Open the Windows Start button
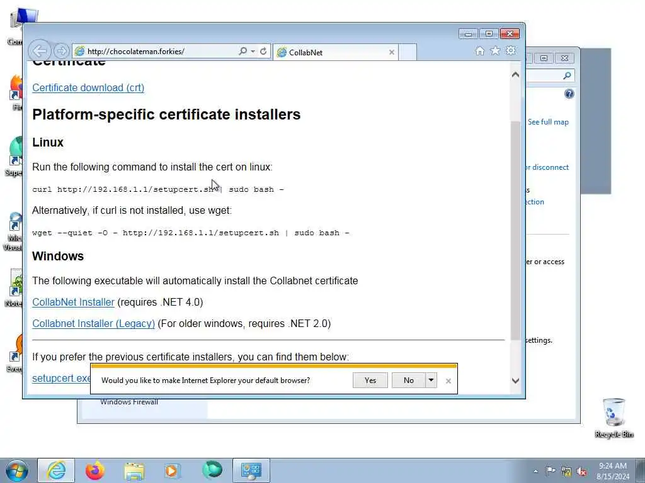 point(17,470)
